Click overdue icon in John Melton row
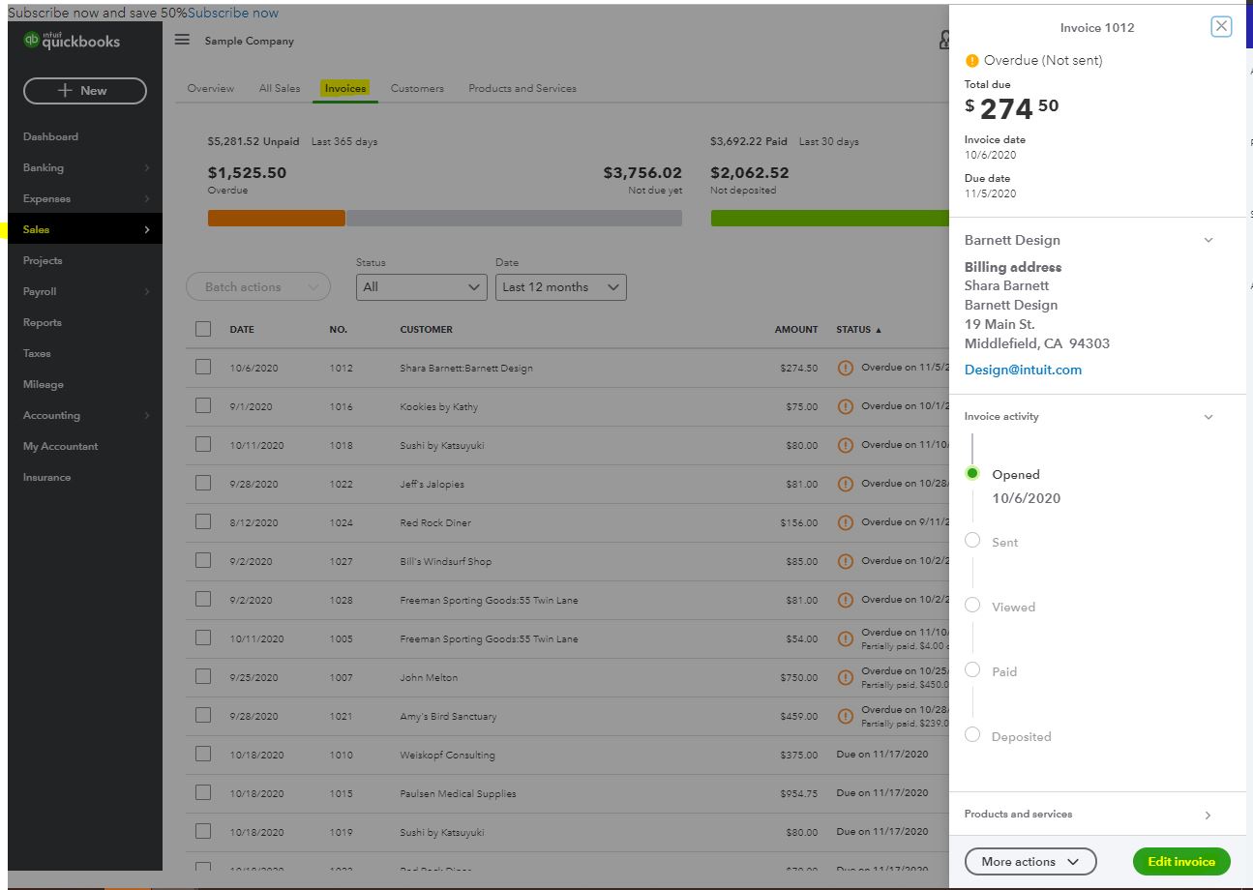Screen dimensions: 1253x890 click(845, 677)
